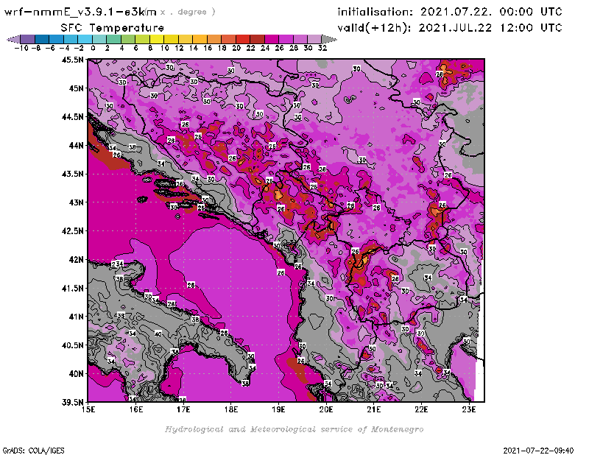The height and width of the screenshot is (455, 589).
Task: Click the '43N' latitude label
Action: click(76, 202)
